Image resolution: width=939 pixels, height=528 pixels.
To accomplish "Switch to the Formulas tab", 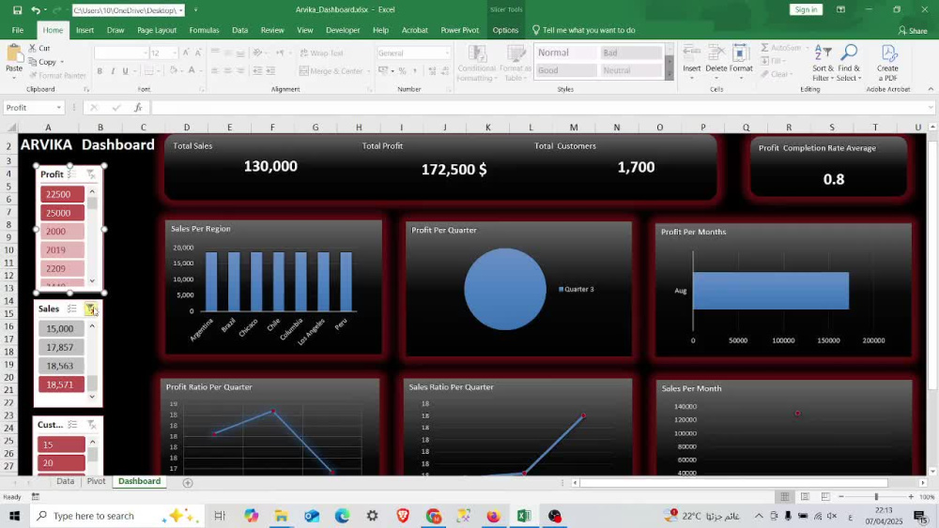I will (x=204, y=30).
